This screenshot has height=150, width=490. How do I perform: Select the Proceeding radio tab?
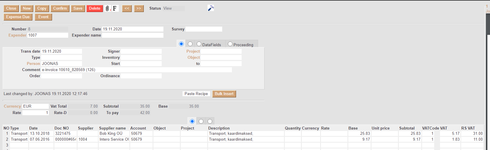coord(230,44)
